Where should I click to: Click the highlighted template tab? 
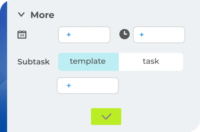click(88, 61)
